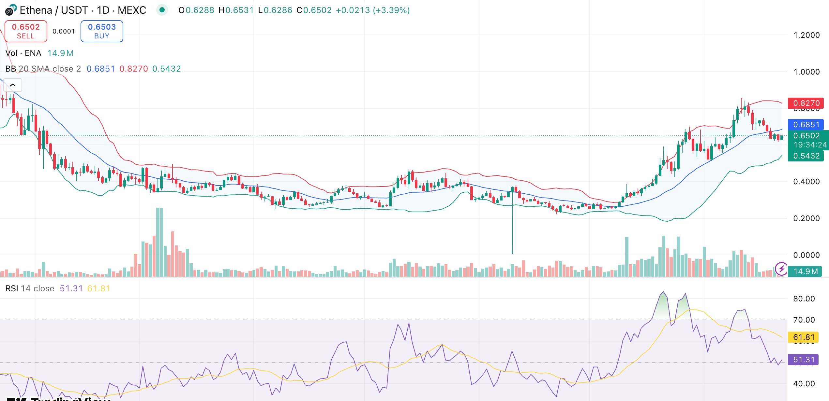Toggle visibility of the BB indicator
The height and width of the screenshot is (401, 829).
(x=196, y=69)
